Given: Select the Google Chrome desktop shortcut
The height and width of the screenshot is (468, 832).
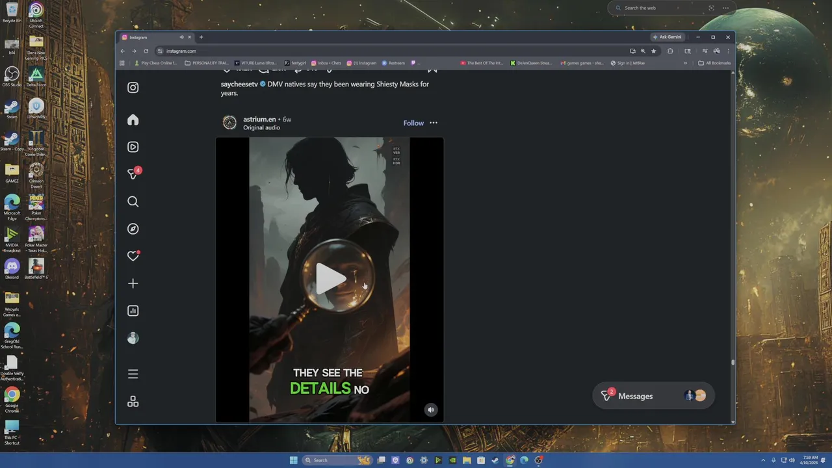Looking at the screenshot, I should [x=12, y=400].
